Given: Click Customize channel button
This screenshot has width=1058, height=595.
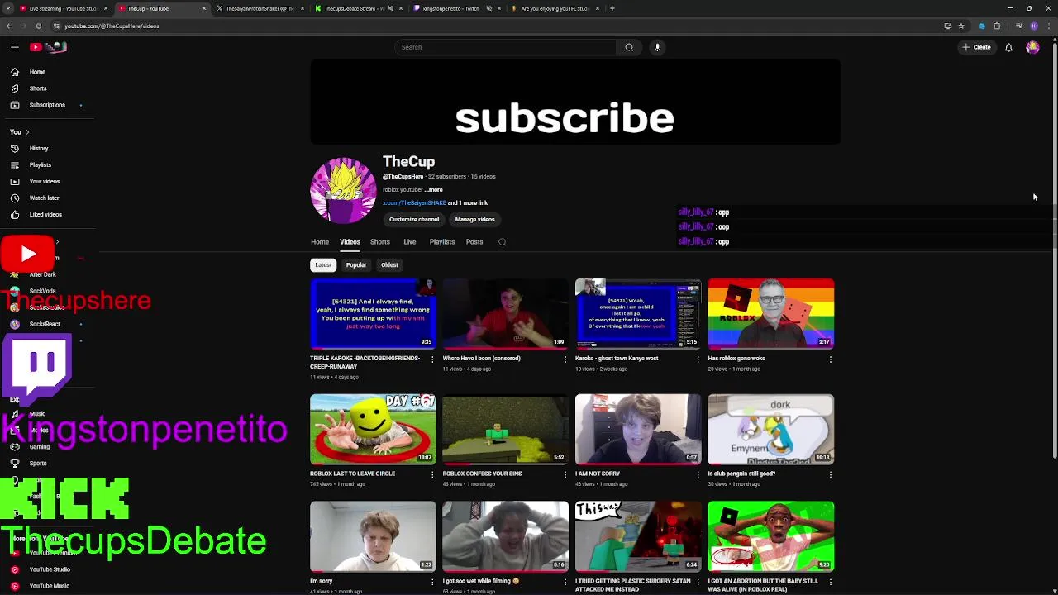Looking at the screenshot, I should click(414, 220).
